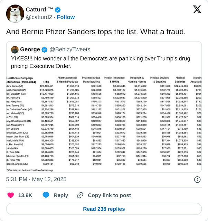208x221 pixels.
Task: Click the blue verified badge beside Catturd ™
Action: [57, 10]
